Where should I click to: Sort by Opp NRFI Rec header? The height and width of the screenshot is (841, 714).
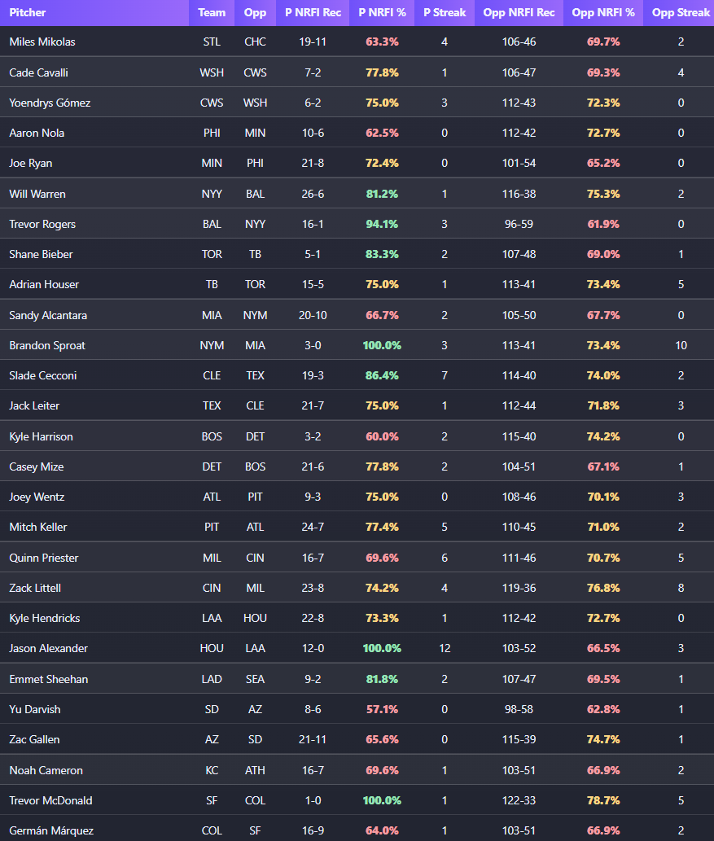519,12
